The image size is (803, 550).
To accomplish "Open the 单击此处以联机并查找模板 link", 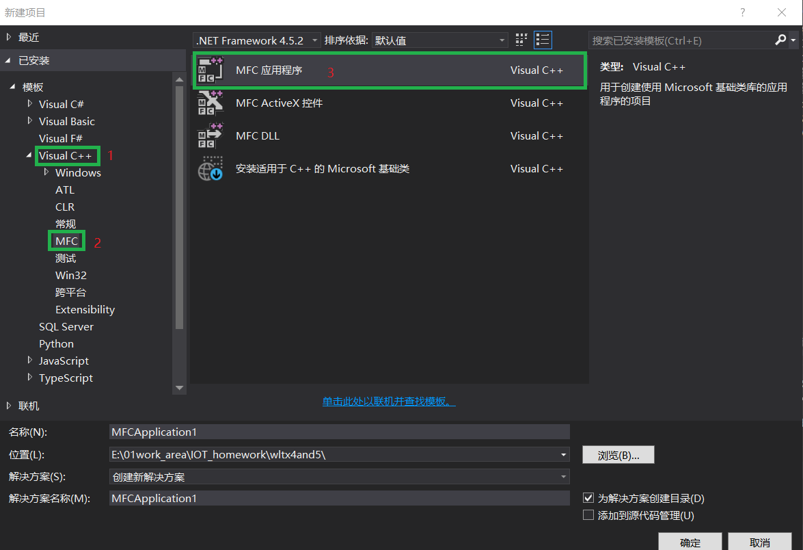I will coord(389,402).
